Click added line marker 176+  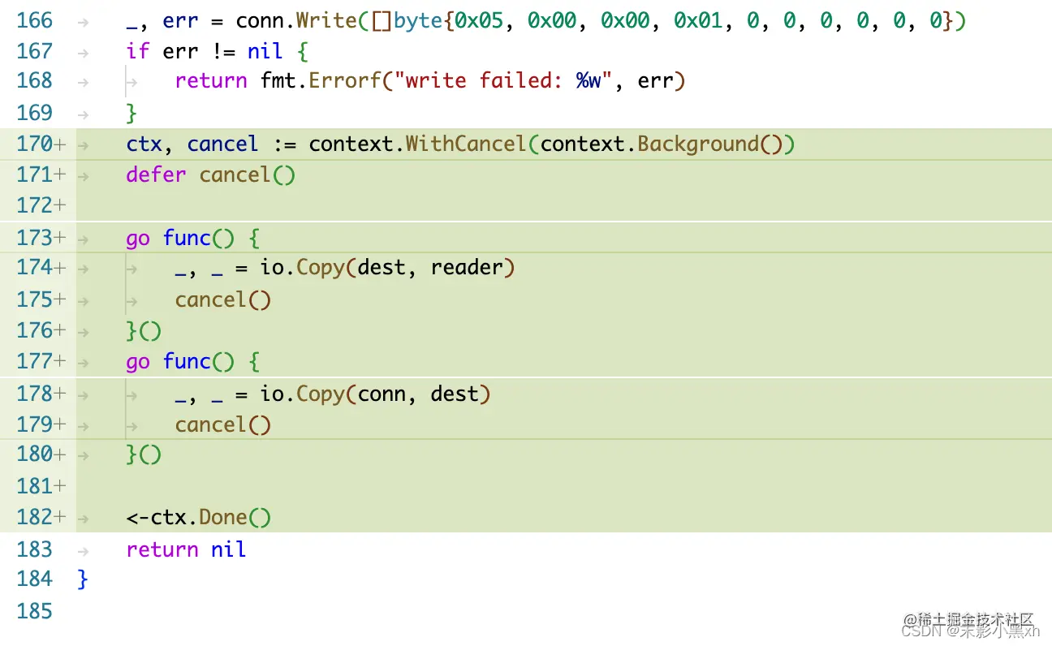41,330
